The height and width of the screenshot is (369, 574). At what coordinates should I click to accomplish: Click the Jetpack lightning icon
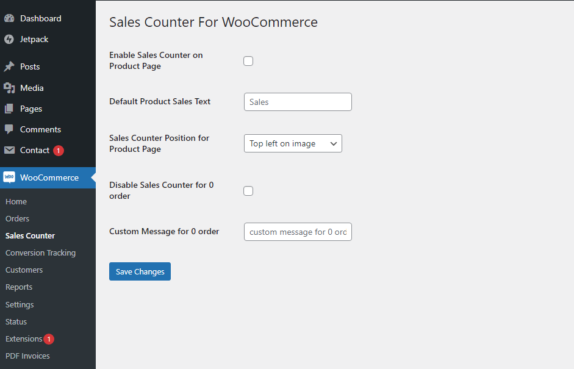point(9,39)
